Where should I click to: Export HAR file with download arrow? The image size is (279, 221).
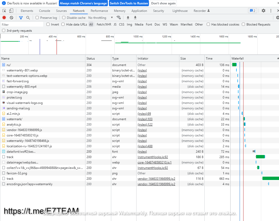135,18
